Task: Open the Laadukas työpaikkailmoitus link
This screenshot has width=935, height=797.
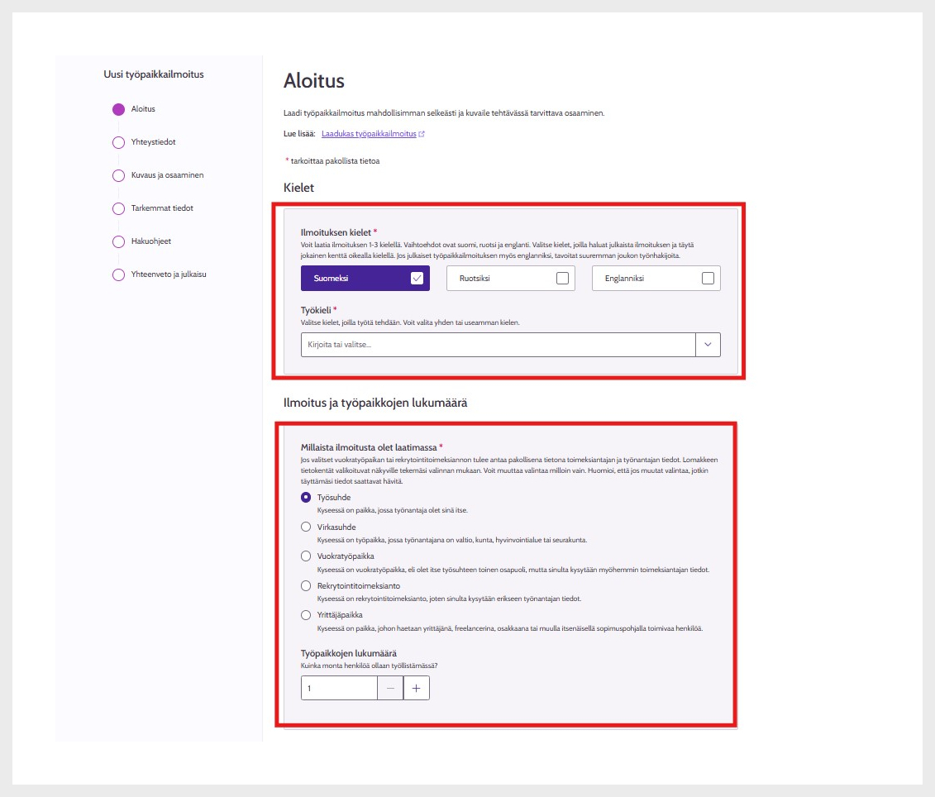Action: [369, 134]
